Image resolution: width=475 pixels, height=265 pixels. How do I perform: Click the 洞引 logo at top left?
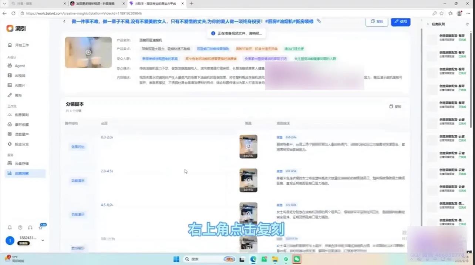pos(16,28)
